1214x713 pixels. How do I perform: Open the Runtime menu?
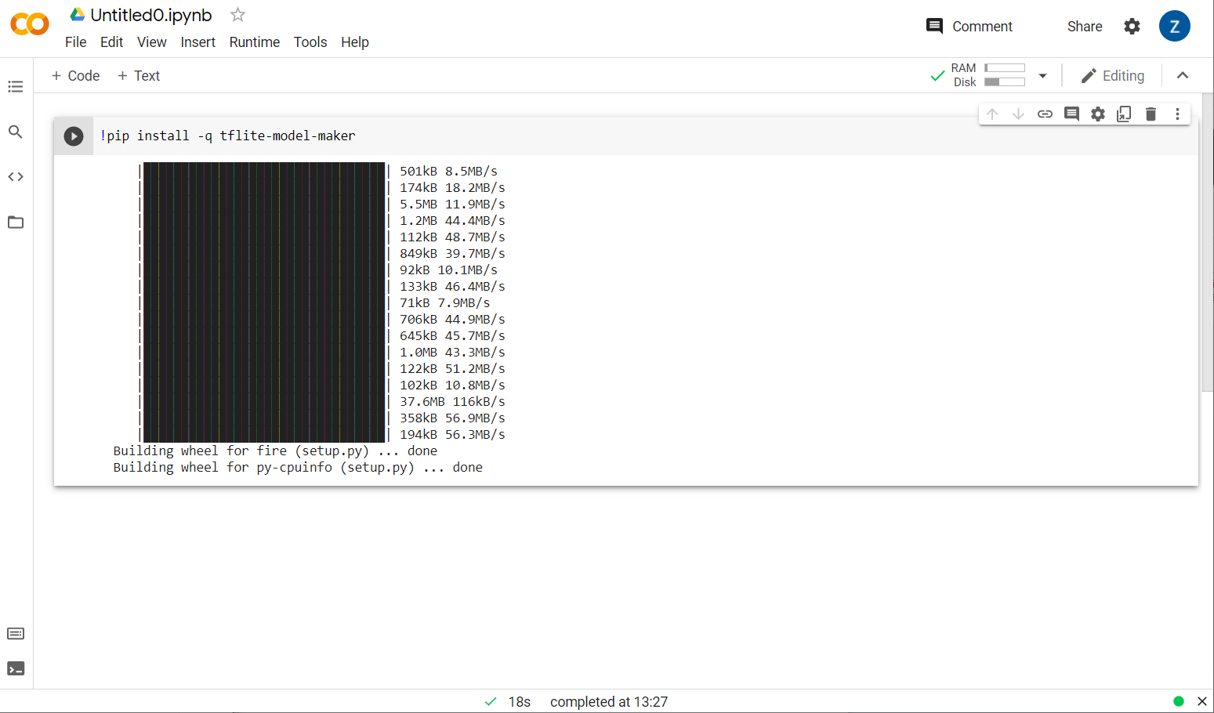click(x=254, y=42)
